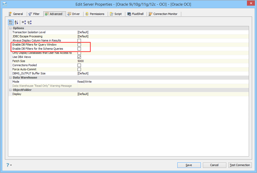Click the Test Connection button

[x=240, y=165]
